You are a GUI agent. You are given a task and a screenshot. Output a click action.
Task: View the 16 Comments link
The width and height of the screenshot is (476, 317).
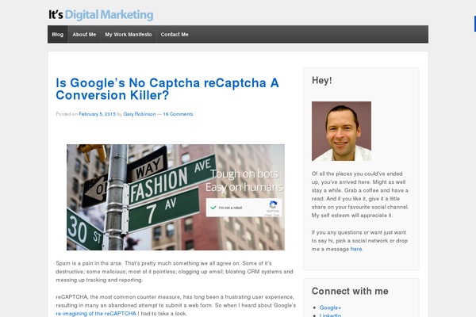[x=178, y=114]
